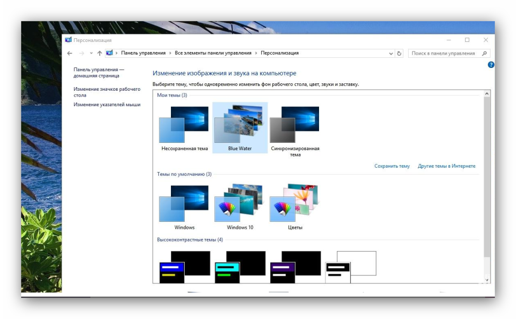Click the search magnifier icon
This screenshot has height=319, width=516.
coord(484,53)
